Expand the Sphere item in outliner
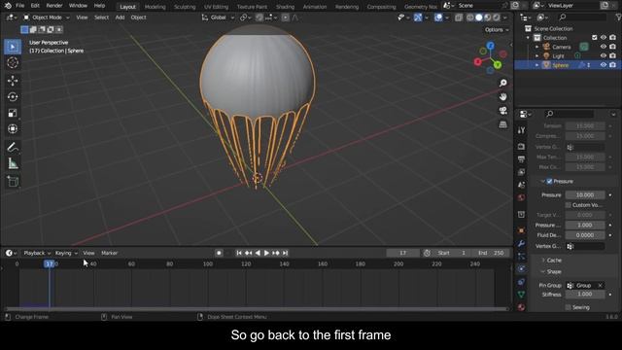The height and width of the screenshot is (350, 622). 537,65
